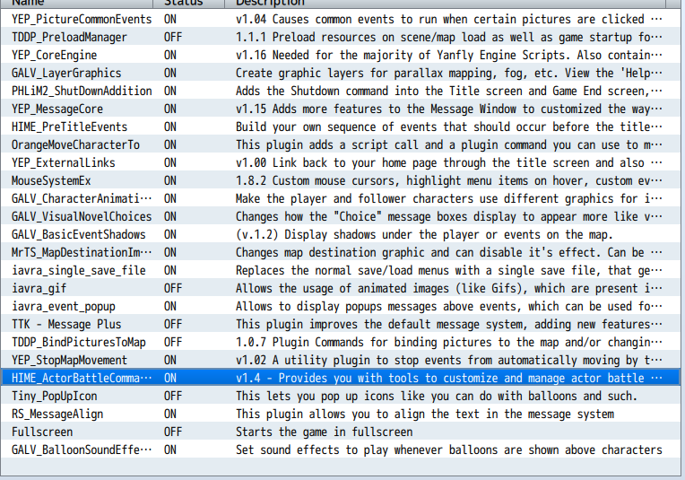
Task: Click the OFF status of TDDP_PreloadManager
Action: pos(173,37)
